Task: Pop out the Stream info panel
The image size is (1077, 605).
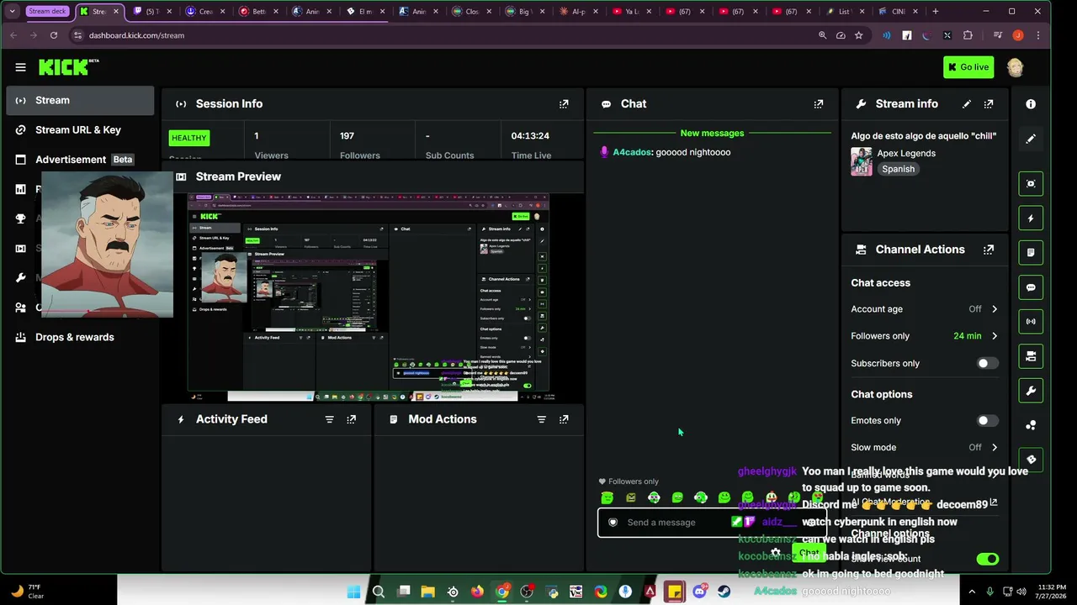Action: click(989, 104)
